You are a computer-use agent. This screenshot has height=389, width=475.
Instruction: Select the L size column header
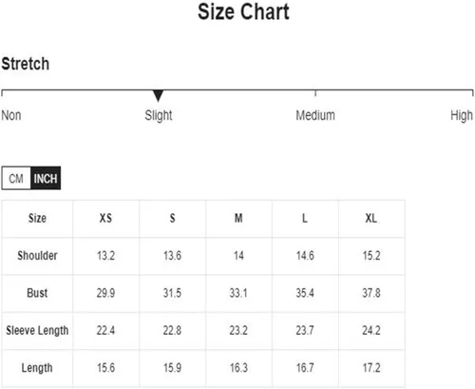point(305,219)
